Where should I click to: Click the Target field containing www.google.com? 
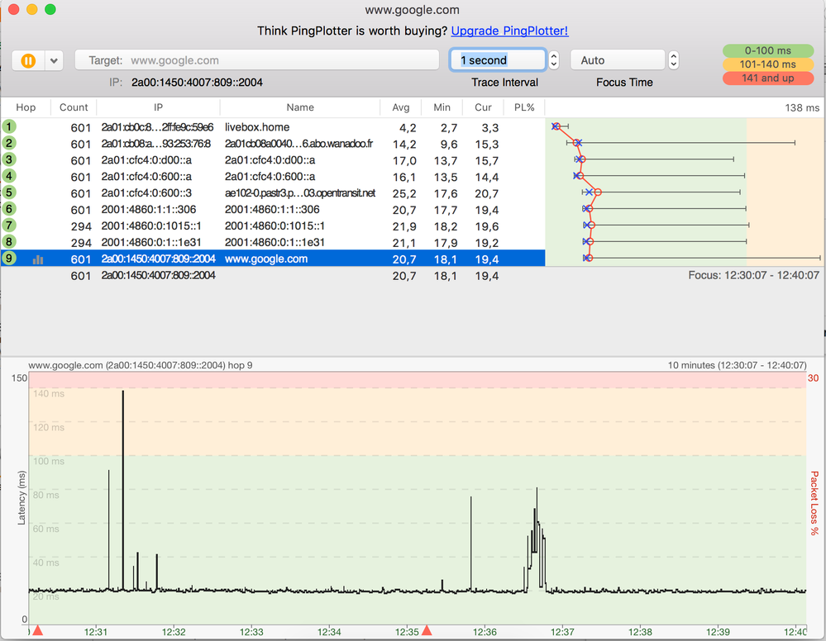[257, 60]
